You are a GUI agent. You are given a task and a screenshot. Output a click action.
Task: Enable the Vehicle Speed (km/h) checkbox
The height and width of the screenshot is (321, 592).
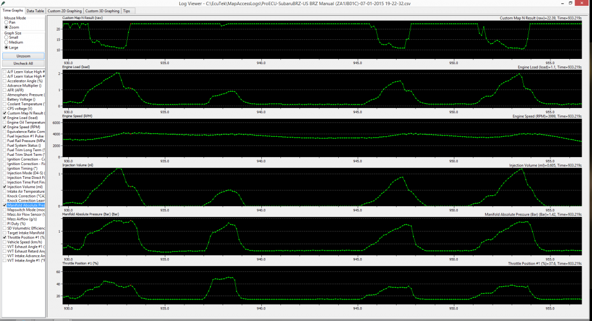[x=5, y=242]
